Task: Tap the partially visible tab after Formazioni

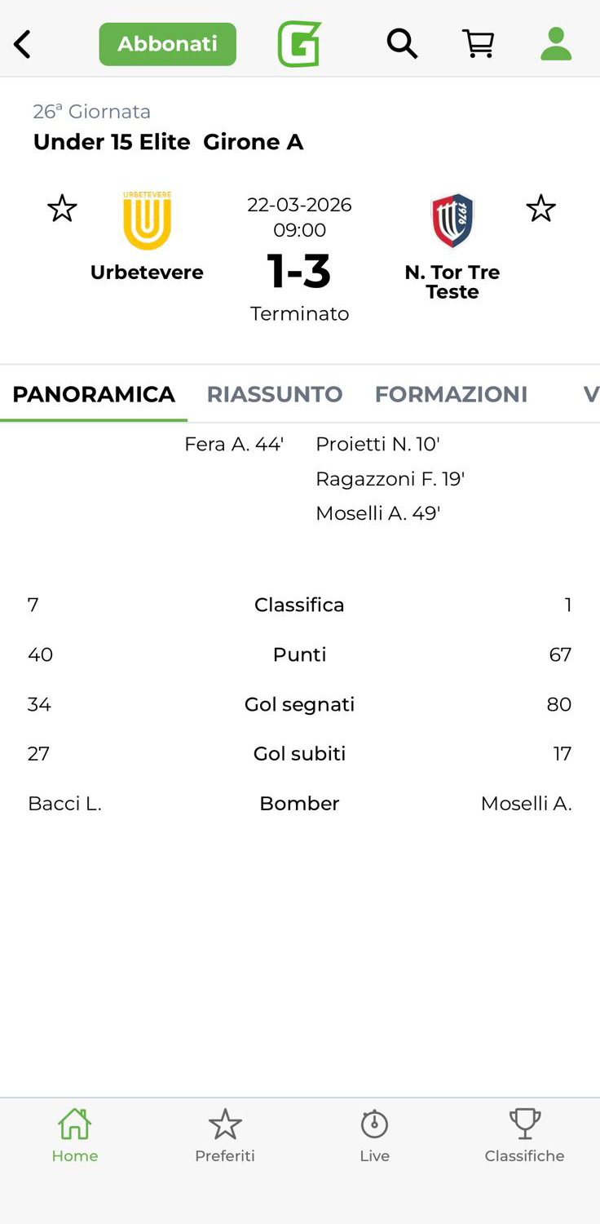Action: point(590,394)
